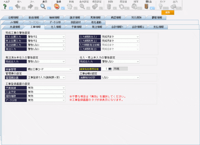The height and width of the screenshot is (145, 200).
Task: Click the orange 編集 button
Action: pyautogui.click(x=168, y=12)
